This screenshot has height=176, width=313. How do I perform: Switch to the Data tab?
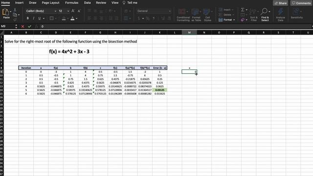87,3
